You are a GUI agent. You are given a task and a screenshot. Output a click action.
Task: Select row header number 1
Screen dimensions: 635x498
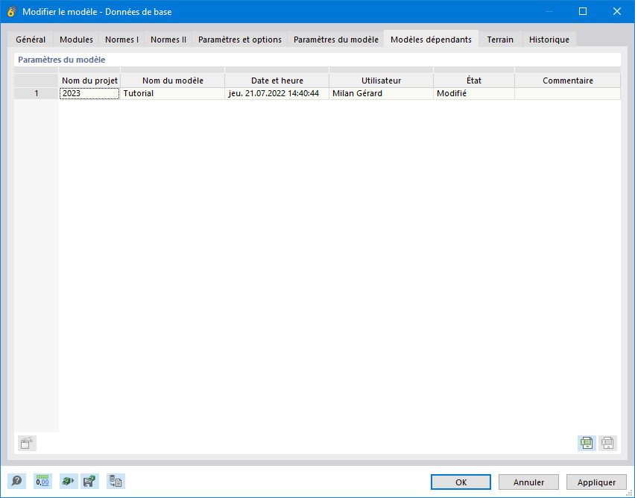37,93
